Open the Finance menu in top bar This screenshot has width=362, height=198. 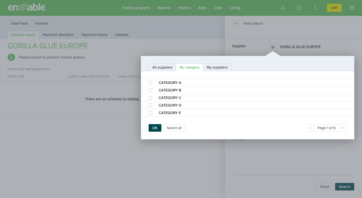[x=184, y=8]
